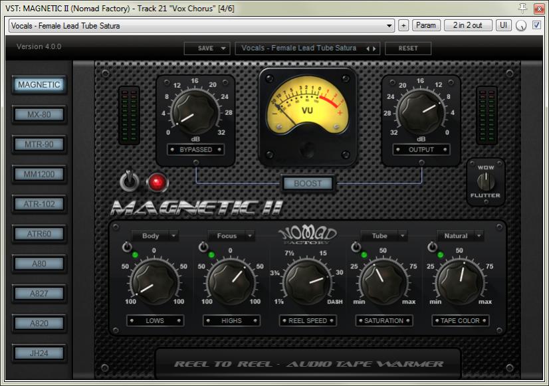Open the Focus mode dropdown
The width and height of the screenshot is (549, 386).
click(x=231, y=236)
